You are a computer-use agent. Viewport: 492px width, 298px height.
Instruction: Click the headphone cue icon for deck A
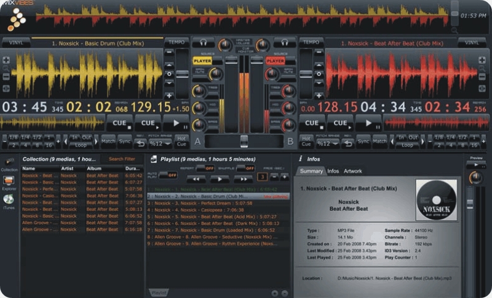coord(203,44)
